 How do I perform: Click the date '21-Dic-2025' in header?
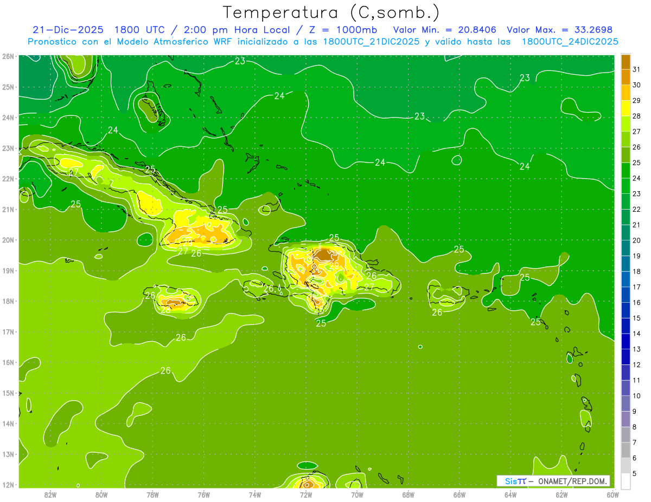(x=68, y=30)
